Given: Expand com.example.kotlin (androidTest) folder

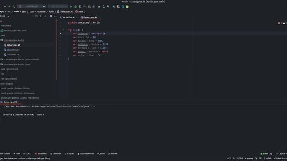Looking at the screenshot, I should coord(20,59).
